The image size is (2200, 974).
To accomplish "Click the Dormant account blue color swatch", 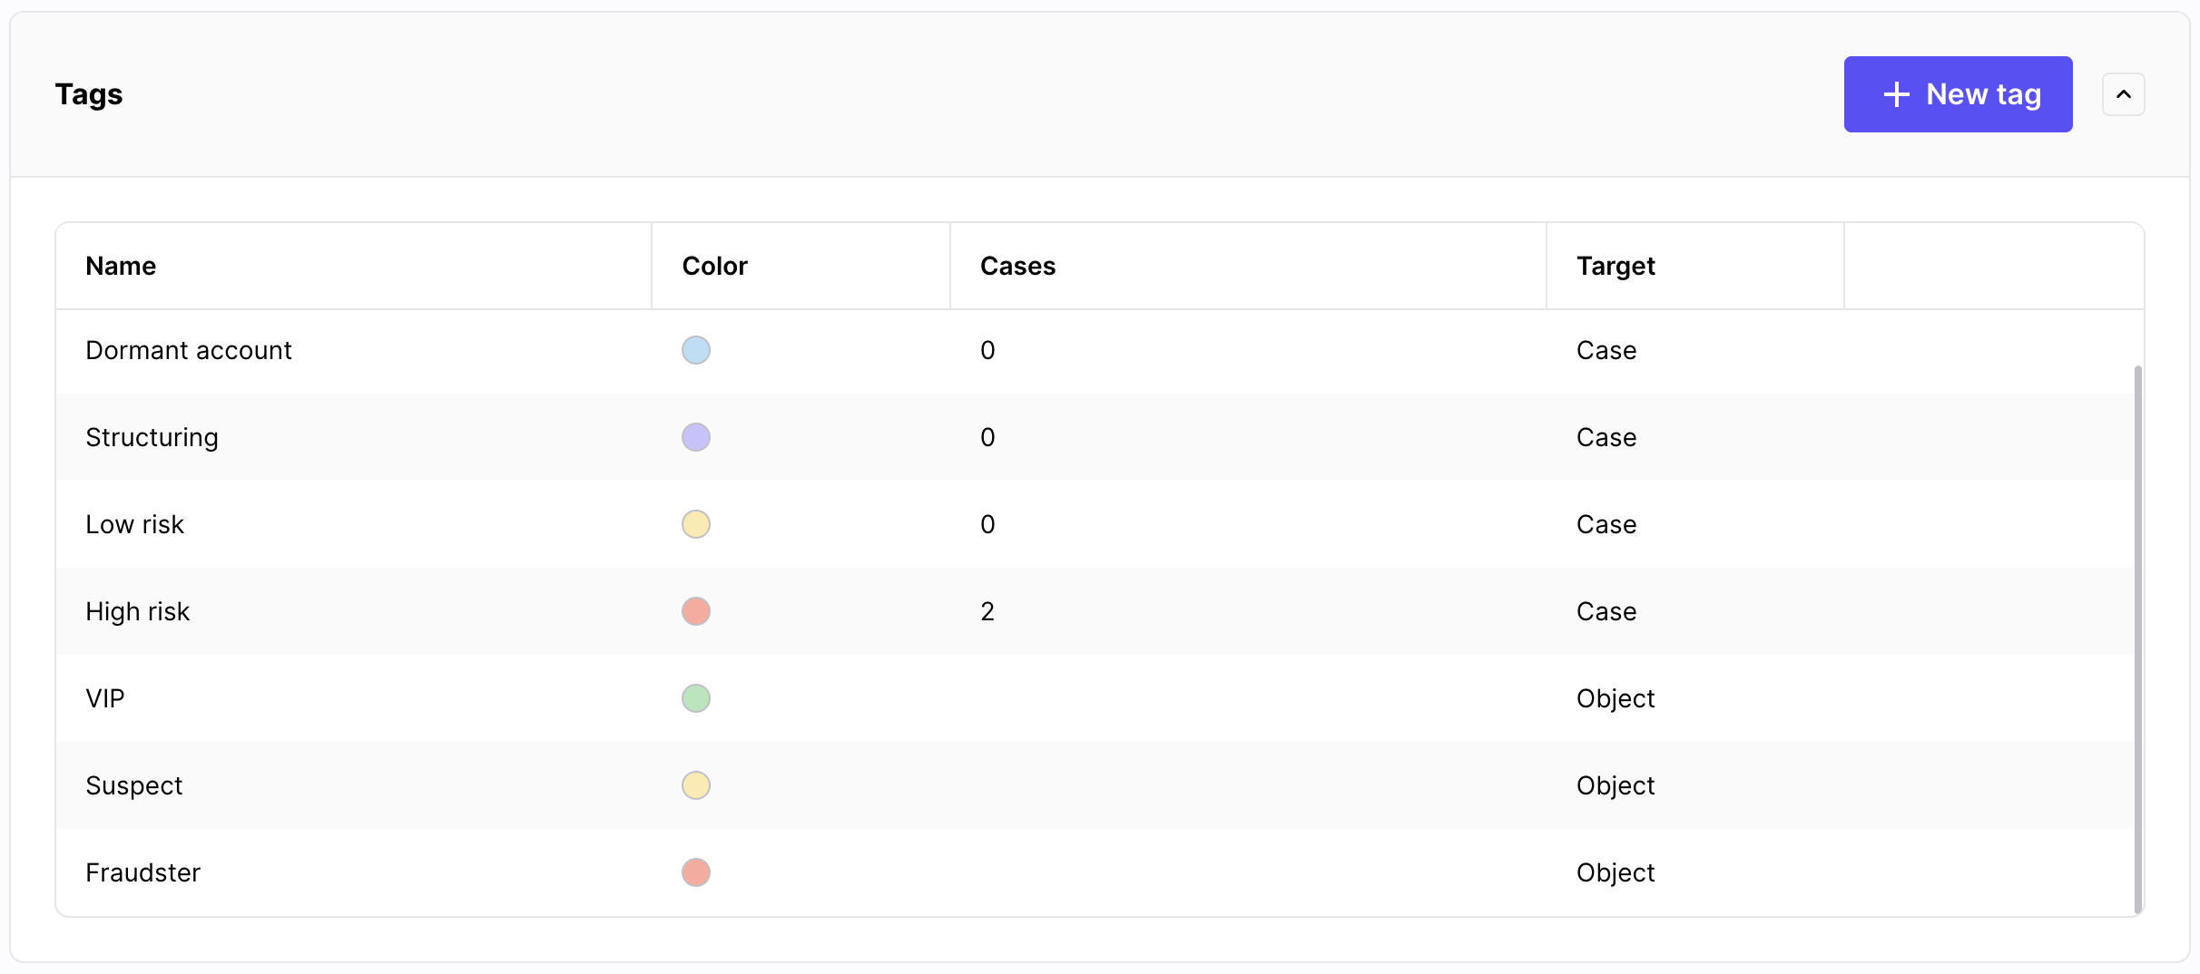I will (696, 350).
